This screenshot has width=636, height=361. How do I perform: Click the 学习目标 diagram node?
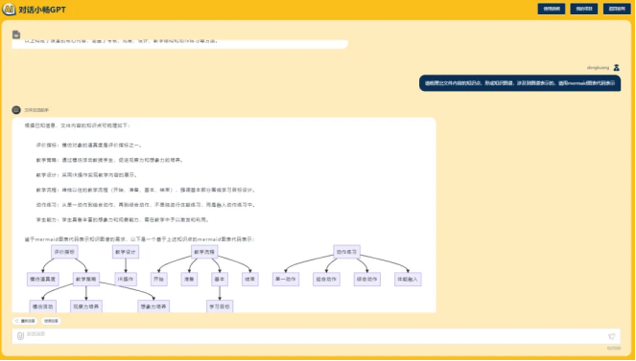[x=220, y=306]
